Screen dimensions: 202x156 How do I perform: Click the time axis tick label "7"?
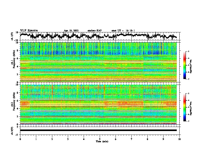click(x=132, y=139)
